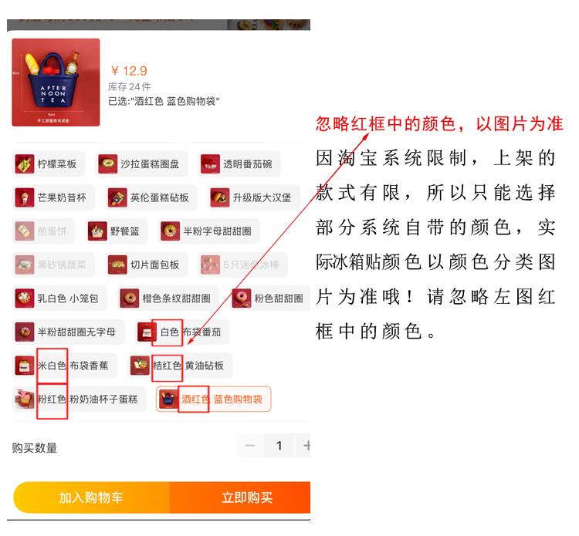Select 米白色 布袋香蕉 option
Screen dimensions: 579x536
[x=65, y=366]
